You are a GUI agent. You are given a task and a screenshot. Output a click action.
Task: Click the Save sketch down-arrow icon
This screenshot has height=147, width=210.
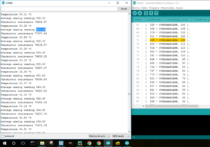click(156, 13)
